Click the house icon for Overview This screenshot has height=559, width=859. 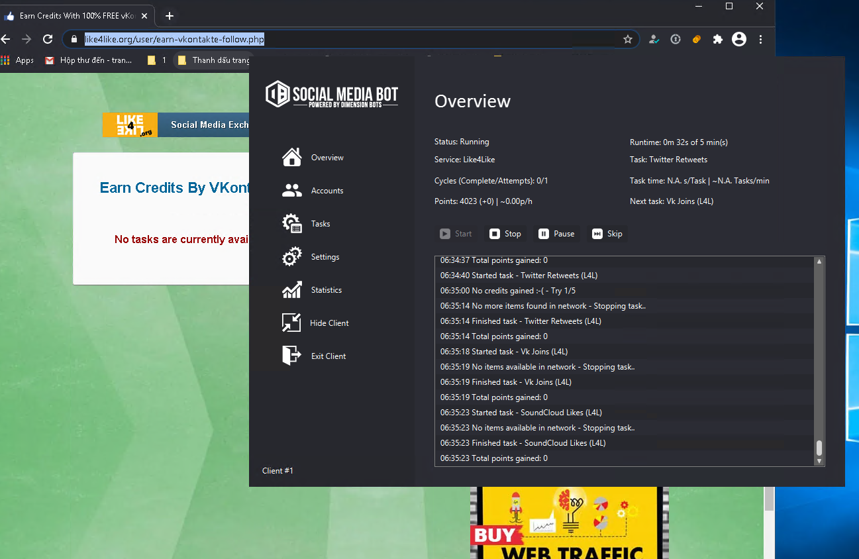[292, 157]
